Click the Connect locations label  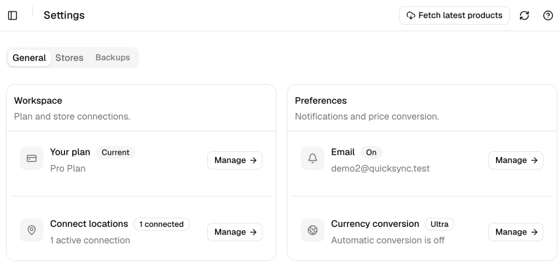[x=89, y=224]
